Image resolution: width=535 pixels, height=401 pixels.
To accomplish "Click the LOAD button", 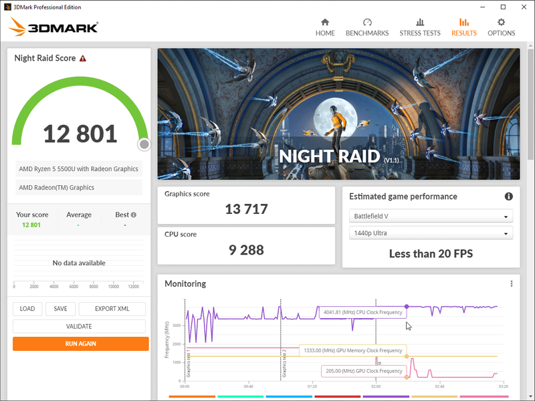I will pos(27,309).
